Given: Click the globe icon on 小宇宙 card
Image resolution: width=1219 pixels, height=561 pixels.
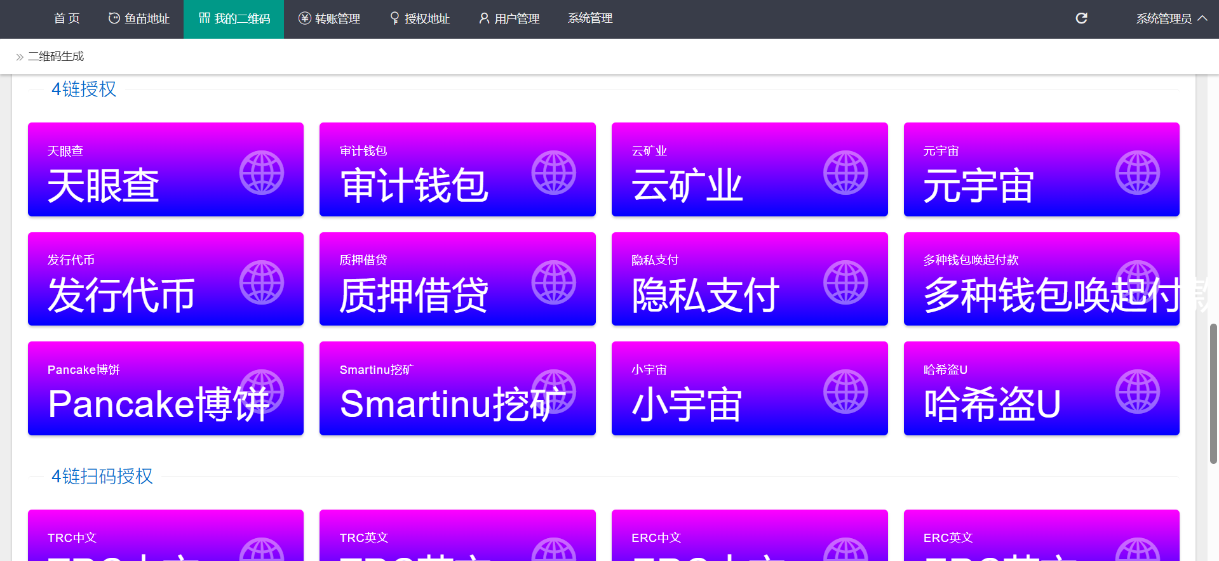Looking at the screenshot, I should point(845,392).
